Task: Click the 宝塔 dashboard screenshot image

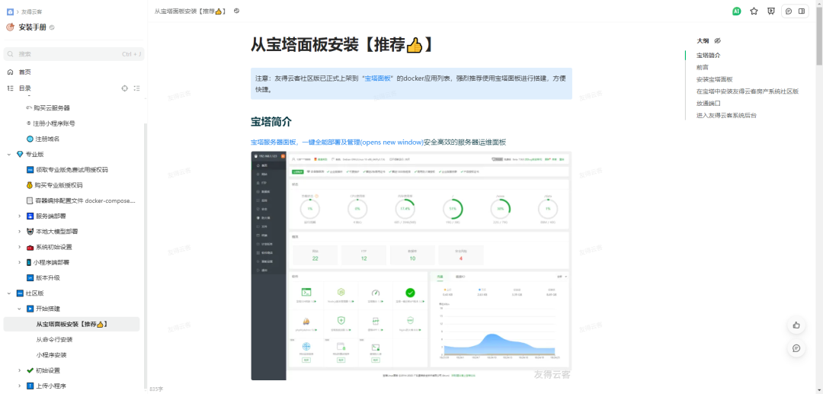Action: pyautogui.click(x=411, y=266)
